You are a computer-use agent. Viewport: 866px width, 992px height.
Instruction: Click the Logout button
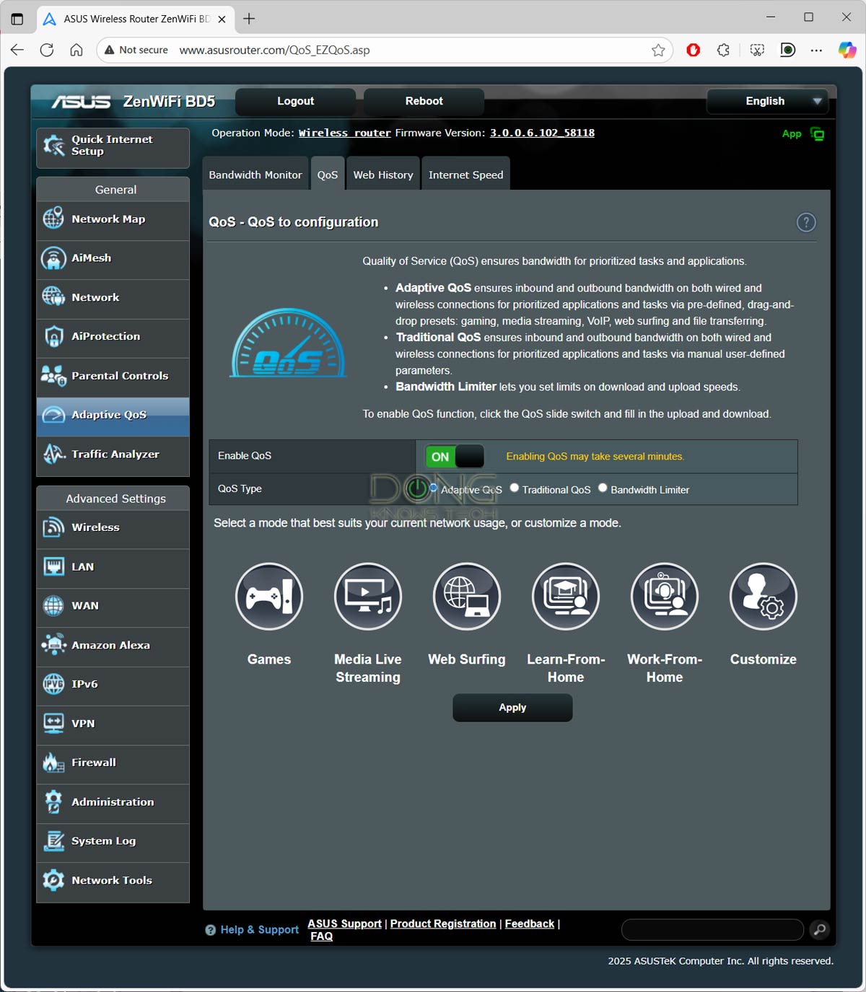[x=296, y=101]
